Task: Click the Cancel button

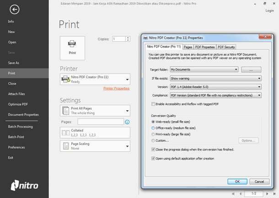Action: 259,182
